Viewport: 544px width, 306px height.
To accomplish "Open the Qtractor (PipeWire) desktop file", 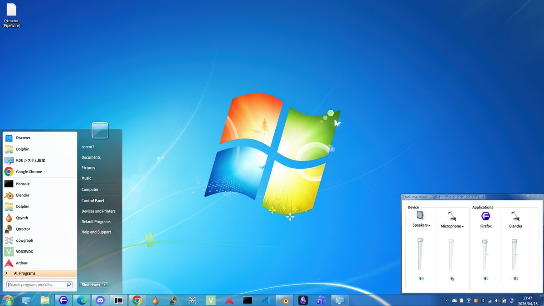I will coord(11,15).
